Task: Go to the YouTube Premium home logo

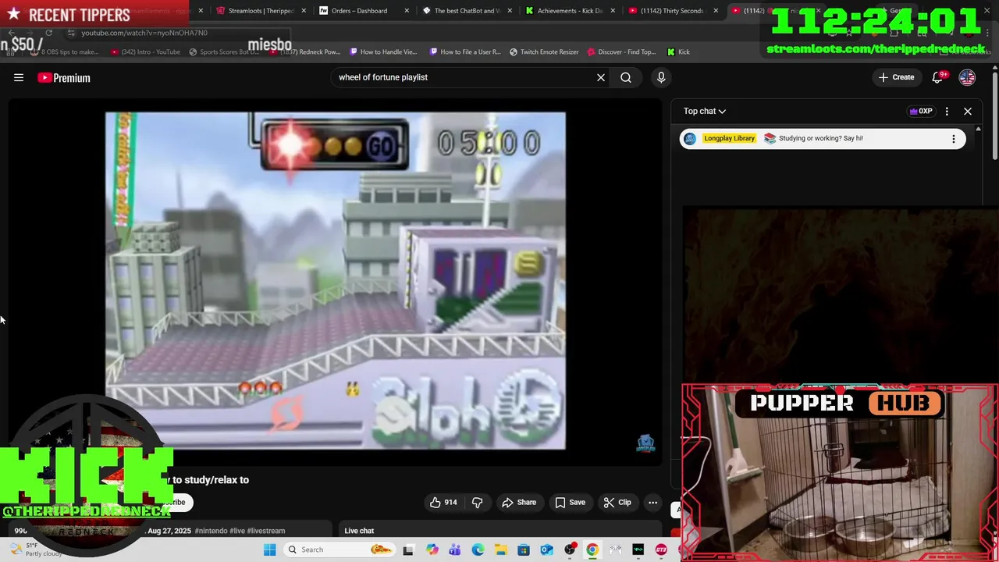Action: click(x=64, y=77)
